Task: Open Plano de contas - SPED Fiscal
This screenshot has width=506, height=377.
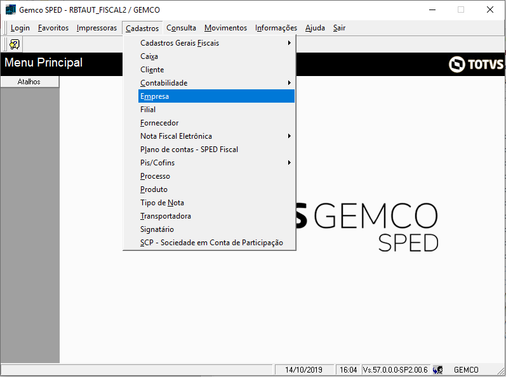Action: point(216,150)
